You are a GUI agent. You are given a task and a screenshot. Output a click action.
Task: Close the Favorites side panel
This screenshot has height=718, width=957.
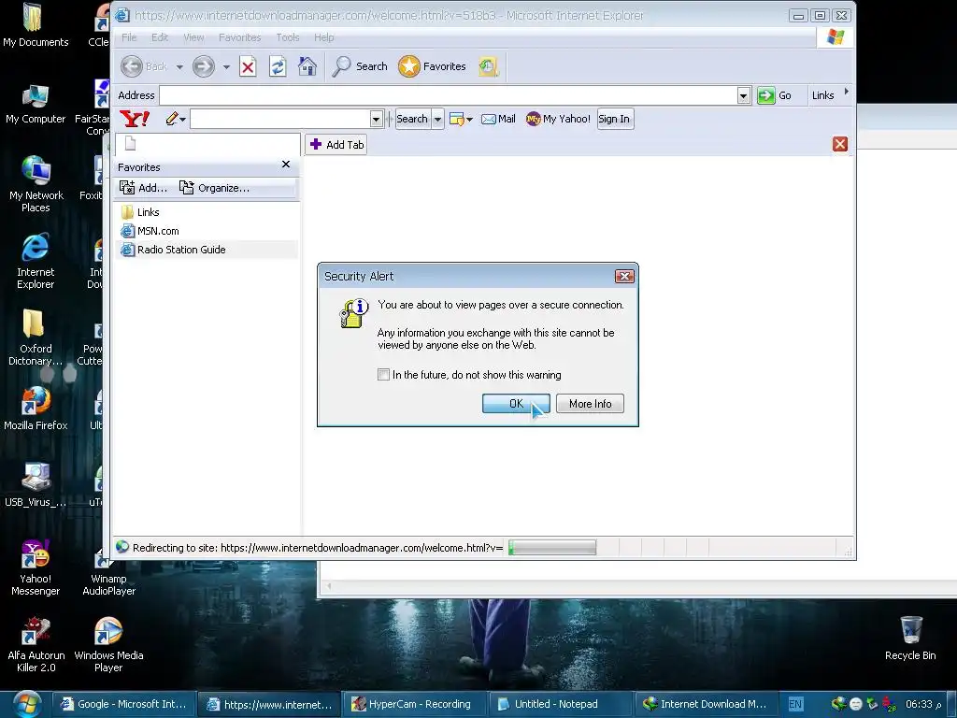pos(286,165)
